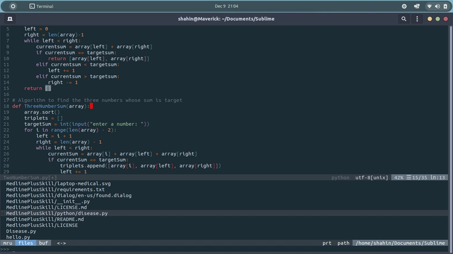This screenshot has width=453, height=254.
Task: Click the new terminal tab icon
Action: pos(10,19)
